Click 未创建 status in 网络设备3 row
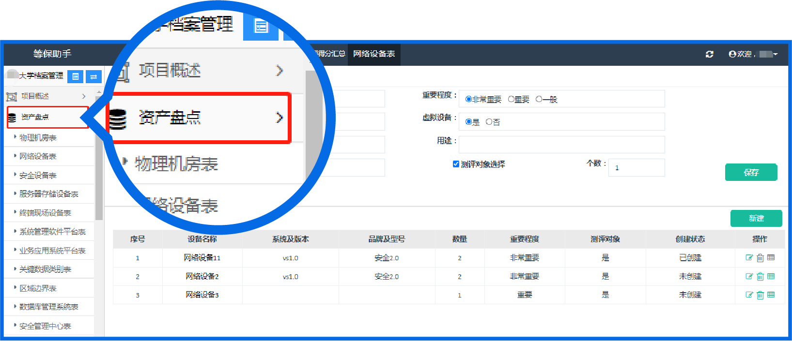 pyautogui.click(x=690, y=295)
